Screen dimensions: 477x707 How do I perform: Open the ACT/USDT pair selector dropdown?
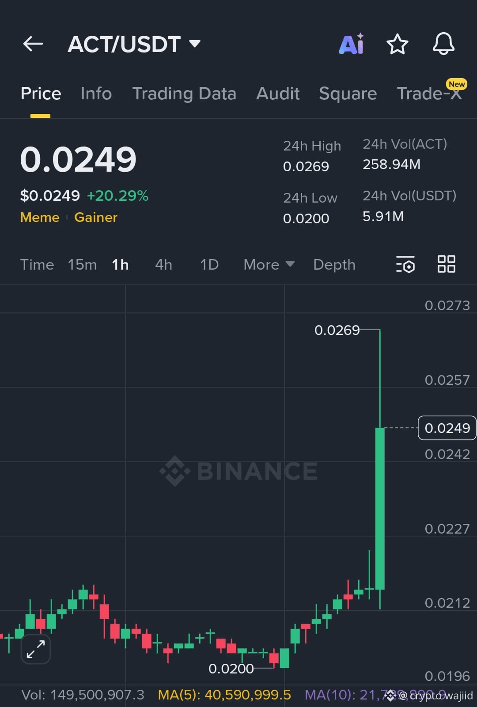[x=134, y=44]
